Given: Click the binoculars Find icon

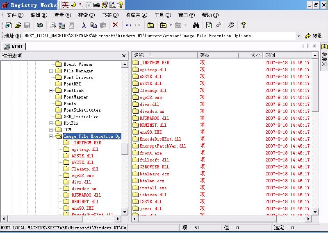Looking at the screenshot, I should [x=196, y=25].
